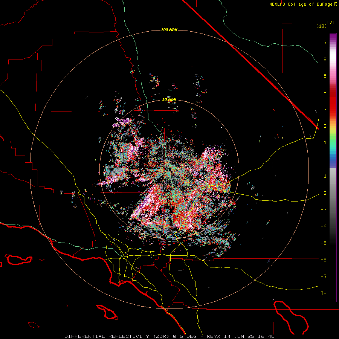Click the bottom caption 'DIFFERENTIAL REFLECTIVITY (ZDR) 0.5 DEG'
Image resolution: width=339 pixels, height=339 pixels.
[x=131, y=336]
